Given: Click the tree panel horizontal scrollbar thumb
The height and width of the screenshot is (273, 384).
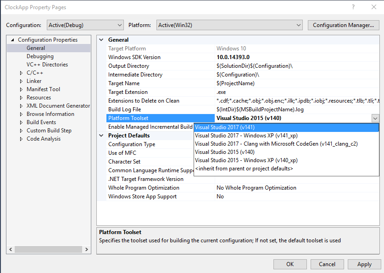Looking at the screenshot, I should 48,249.
